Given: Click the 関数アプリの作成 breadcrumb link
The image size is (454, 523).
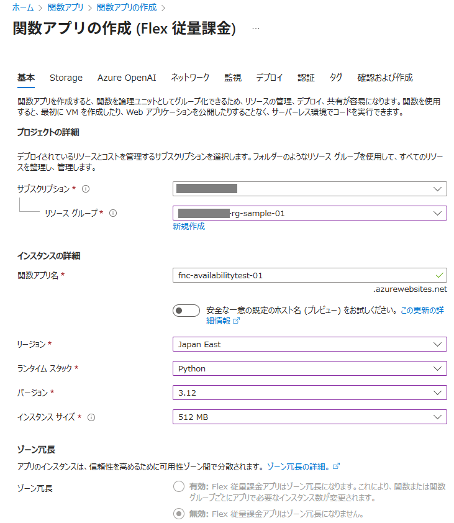Looking at the screenshot, I should tap(127, 7).
